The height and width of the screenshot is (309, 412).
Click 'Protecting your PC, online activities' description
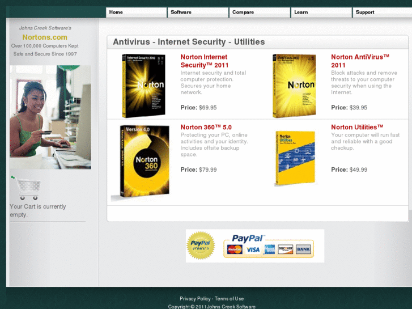click(214, 145)
